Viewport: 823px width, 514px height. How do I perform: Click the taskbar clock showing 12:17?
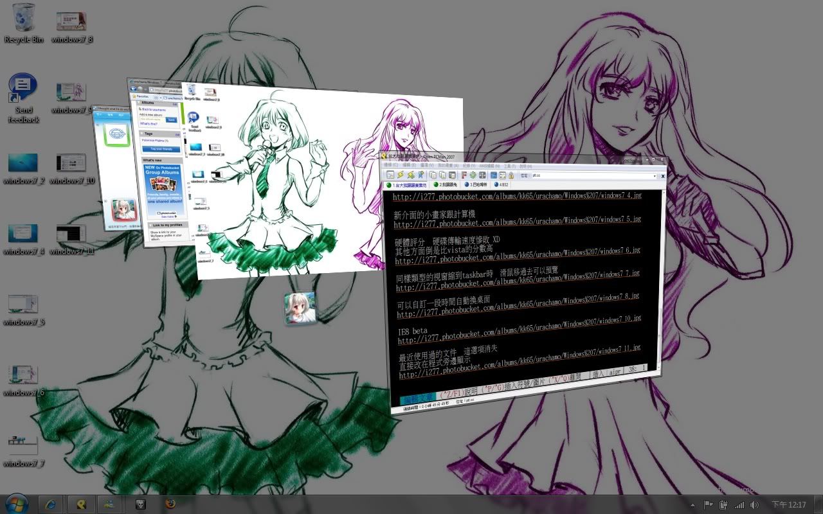click(788, 505)
